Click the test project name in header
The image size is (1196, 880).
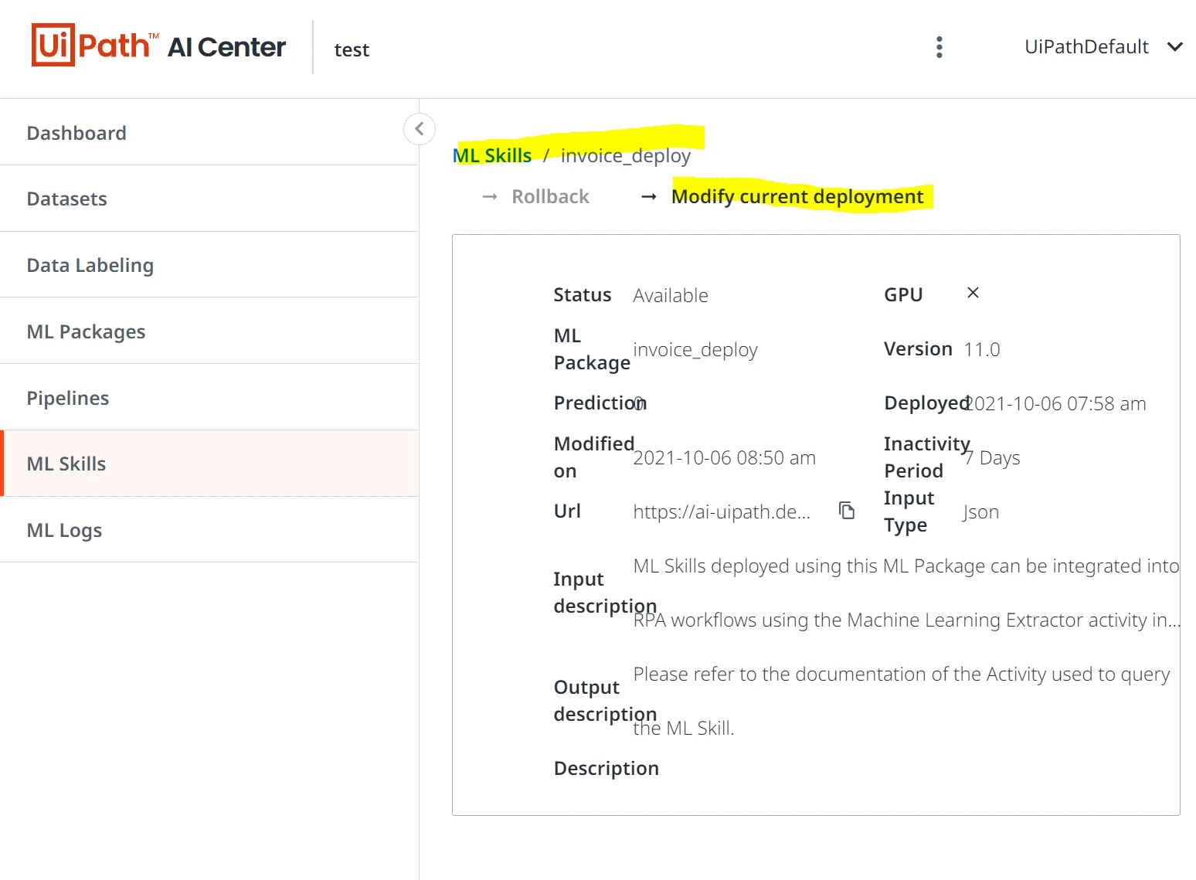(x=352, y=50)
